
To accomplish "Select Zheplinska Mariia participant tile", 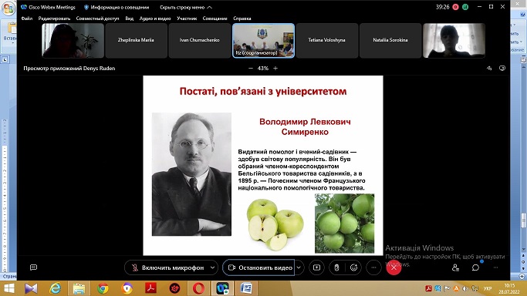I will pos(136,40).
